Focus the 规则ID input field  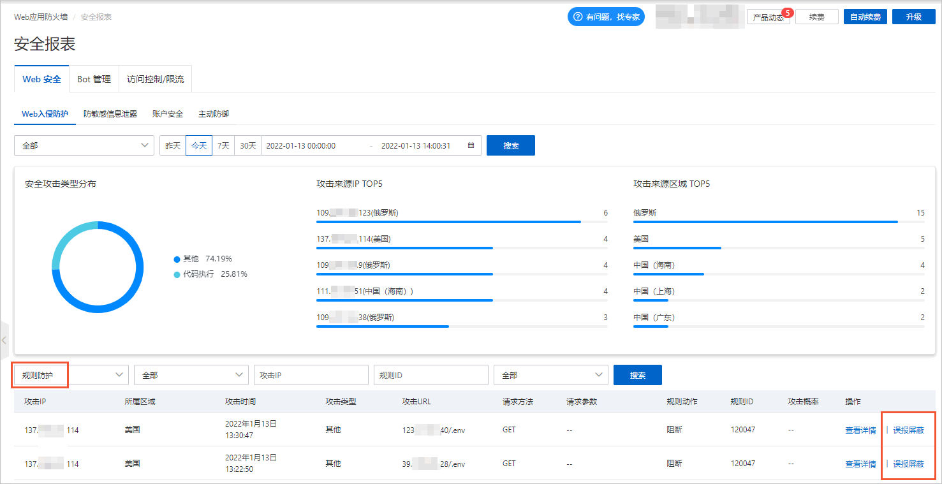[x=431, y=375]
